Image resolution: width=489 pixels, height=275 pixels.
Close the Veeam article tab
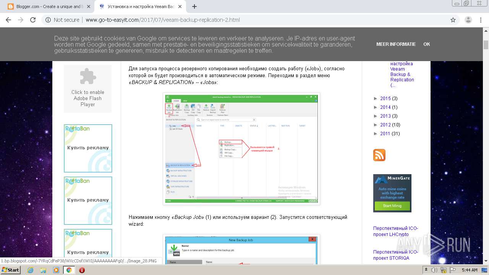pos(180,6)
